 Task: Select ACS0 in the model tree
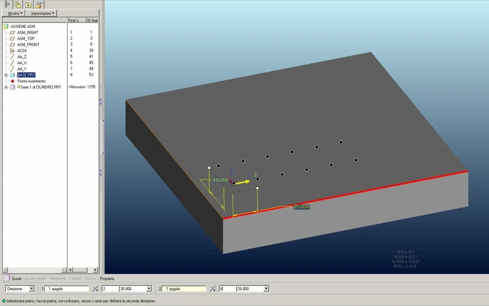click(x=22, y=51)
